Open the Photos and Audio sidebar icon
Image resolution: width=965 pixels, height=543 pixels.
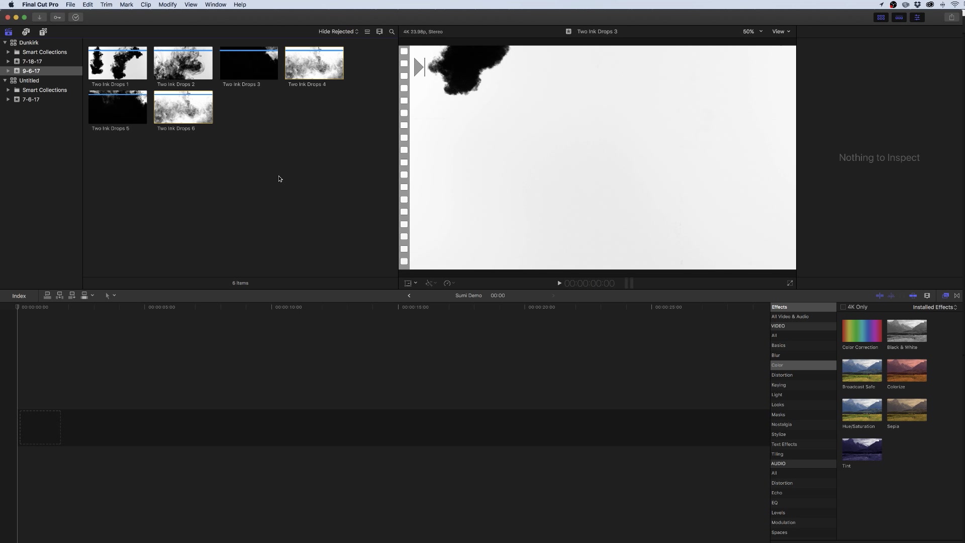coord(26,31)
